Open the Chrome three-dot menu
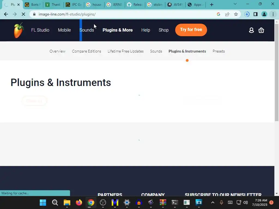The image size is (279, 209). [273, 14]
